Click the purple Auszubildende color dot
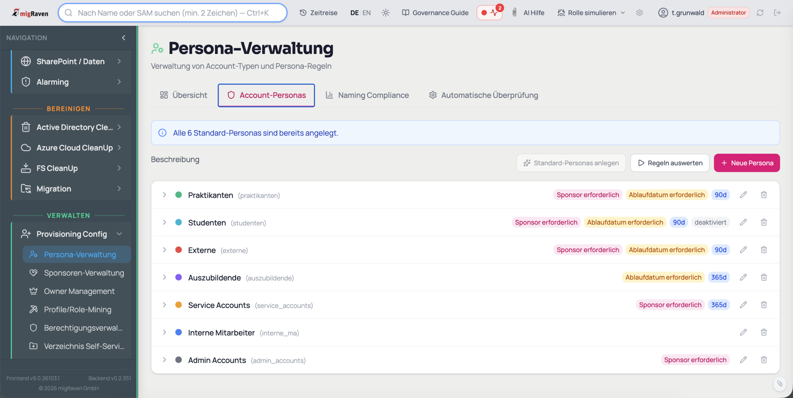 (x=178, y=277)
